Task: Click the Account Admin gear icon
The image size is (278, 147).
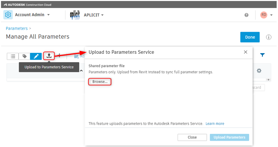Action: coord(8,15)
